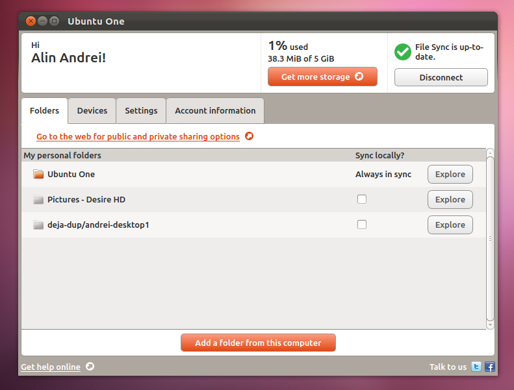Enable sync for deja-dup/andrei-desktop1

point(362,225)
